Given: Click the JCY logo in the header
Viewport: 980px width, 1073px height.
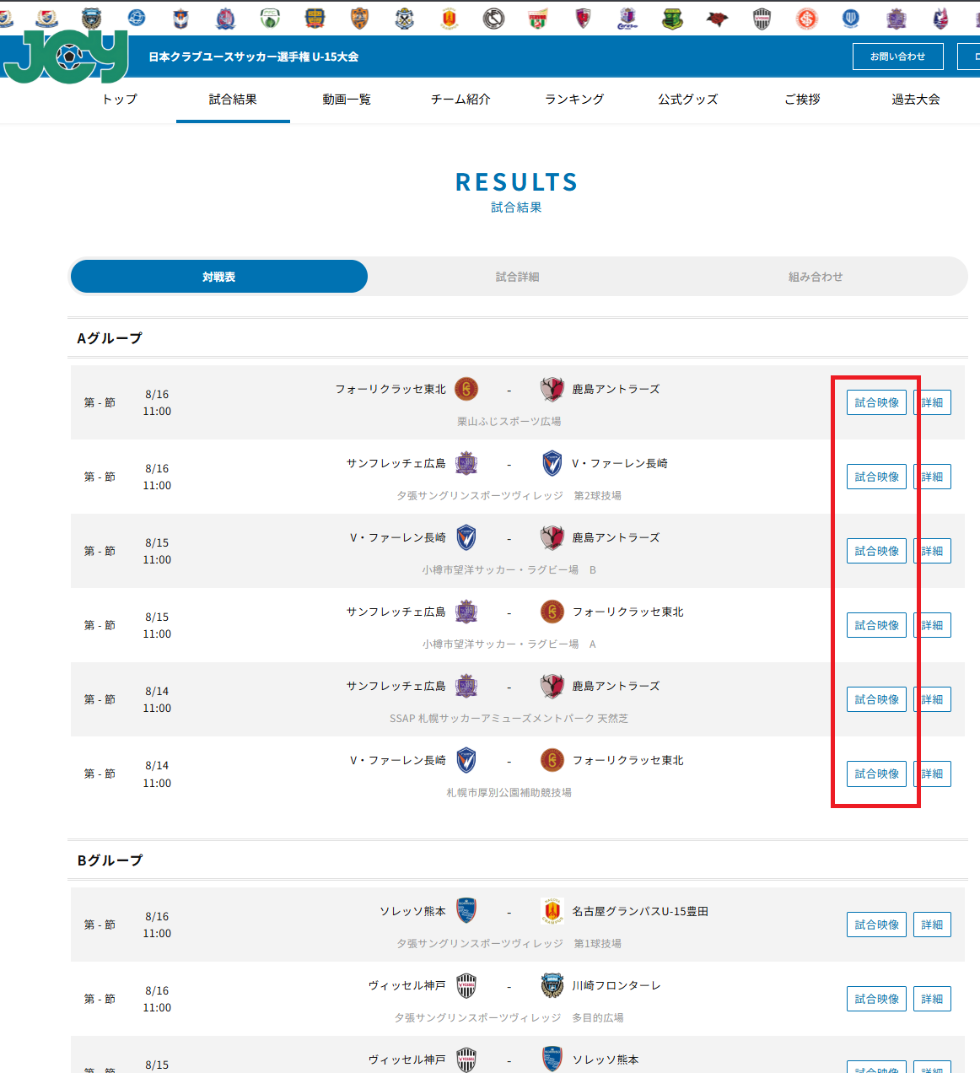Looking at the screenshot, I should click(x=66, y=57).
